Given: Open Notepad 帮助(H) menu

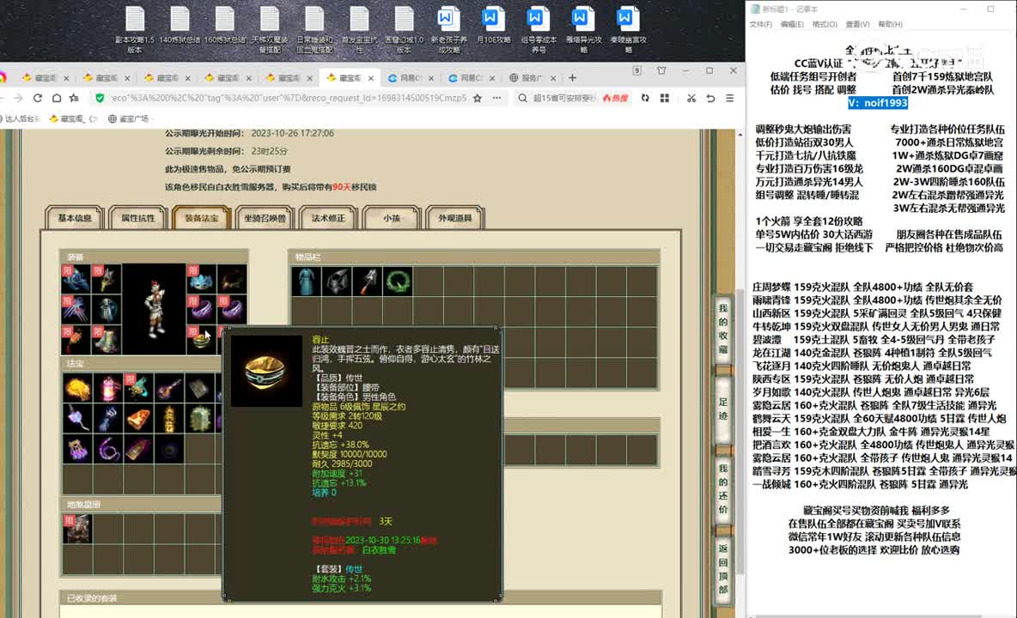Looking at the screenshot, I should pos(890,24).
